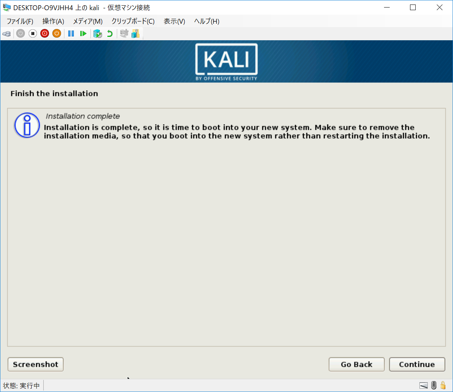Viewport: 453px width, 392px height.
Task: Click the mouse status icon in status bar
Action: coord(434,385)
